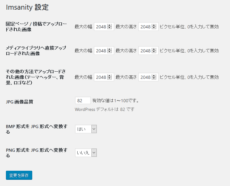Focus the JPG 画像品質 input field

pyautogui.click(x=83, y=101)
